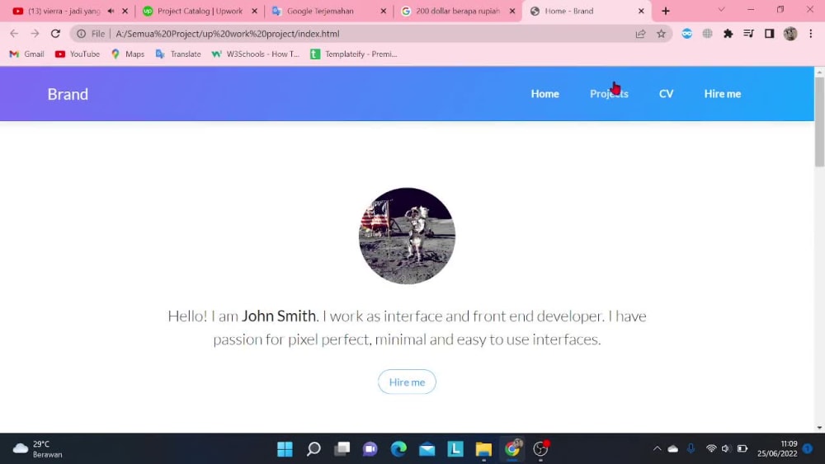Mute the vierra YouTube tab audio
Image resolution: width=825 pixels, height=464 pixels.
[x=111, y=11]
